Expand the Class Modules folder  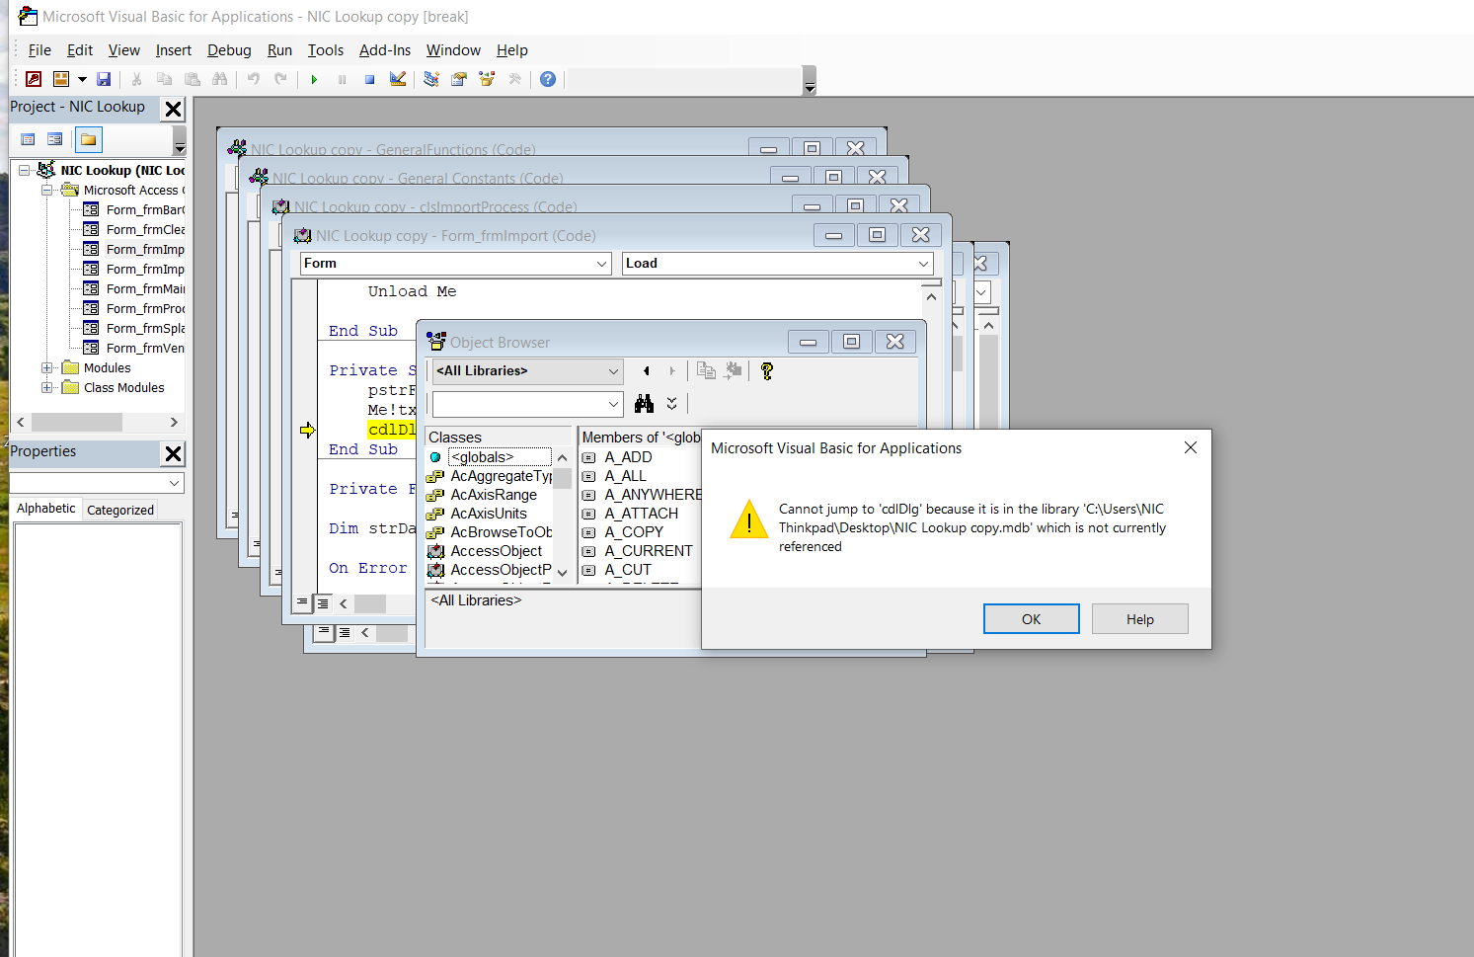click(x=47, y=388)
